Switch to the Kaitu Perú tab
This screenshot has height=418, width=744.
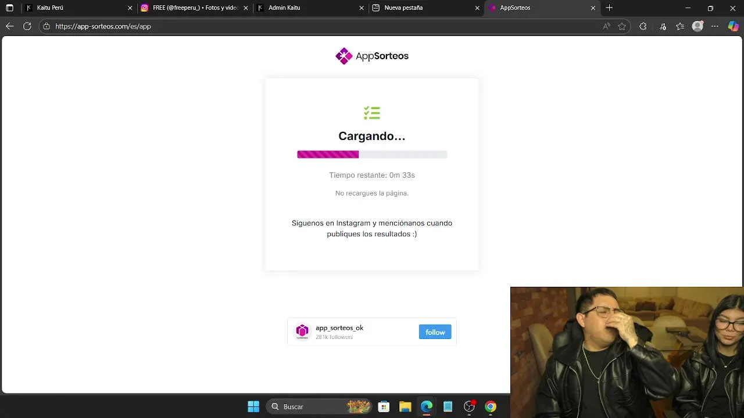point(79,8)
